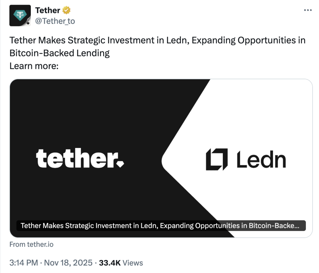The width and height of the screenshot is (319, 273).
Task: Click the 3:14 PM timestamp
Action: 23,263
